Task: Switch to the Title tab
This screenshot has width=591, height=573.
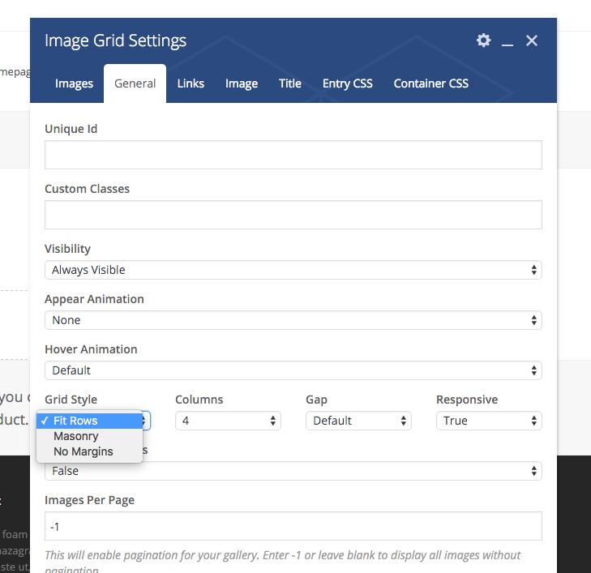Action: click(x=290, y=83)
